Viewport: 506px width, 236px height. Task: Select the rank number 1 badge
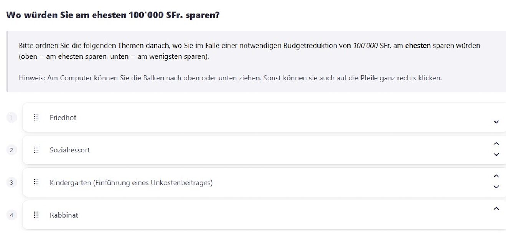[x=12, y=118]
